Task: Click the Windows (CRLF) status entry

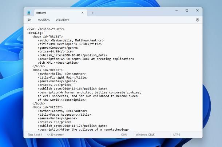Action: pos(146,135)
